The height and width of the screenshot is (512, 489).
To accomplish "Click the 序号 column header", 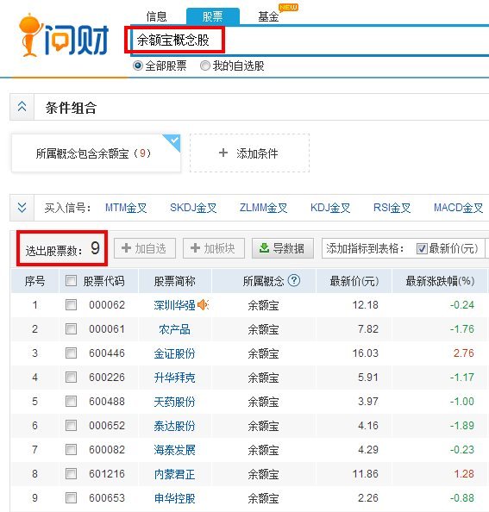I will pos(34,281).
